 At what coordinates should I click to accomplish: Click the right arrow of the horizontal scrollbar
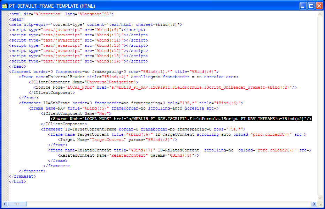point(315,204)
